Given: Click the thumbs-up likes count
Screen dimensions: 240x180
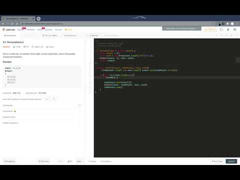Looking at the screenshot, I should coord(16,47).
